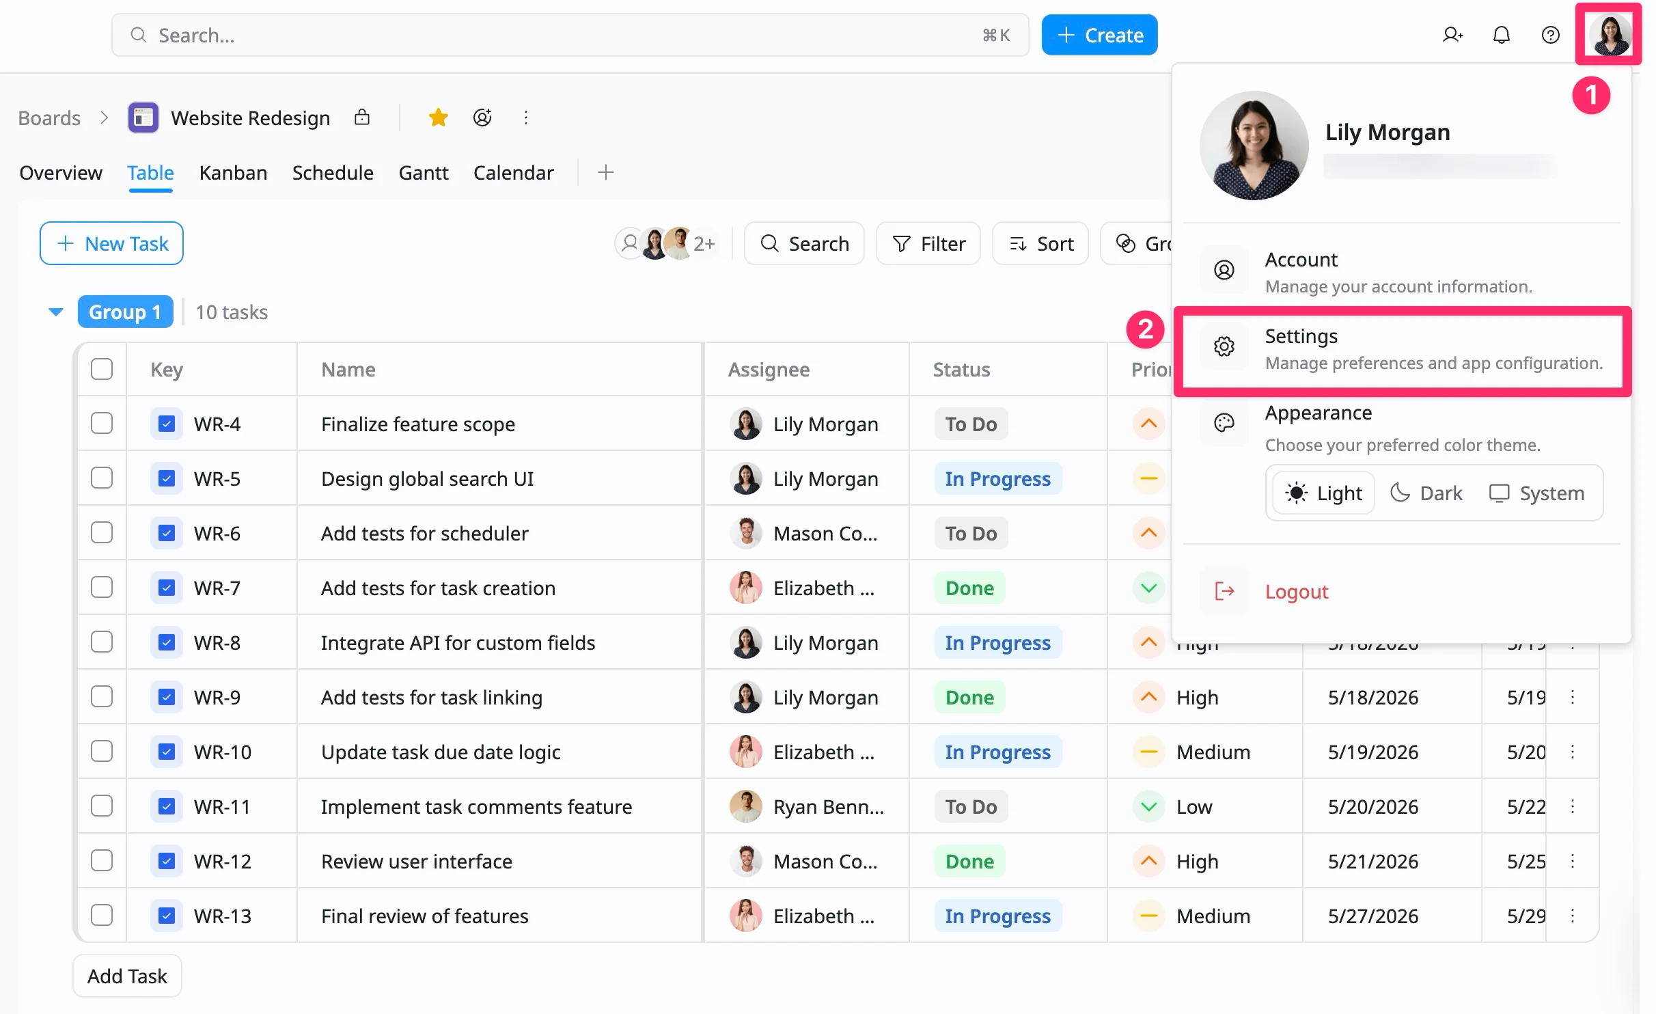Screen dimensions: 1656x1014
Task: Click the New Task button
Action: 111,243
